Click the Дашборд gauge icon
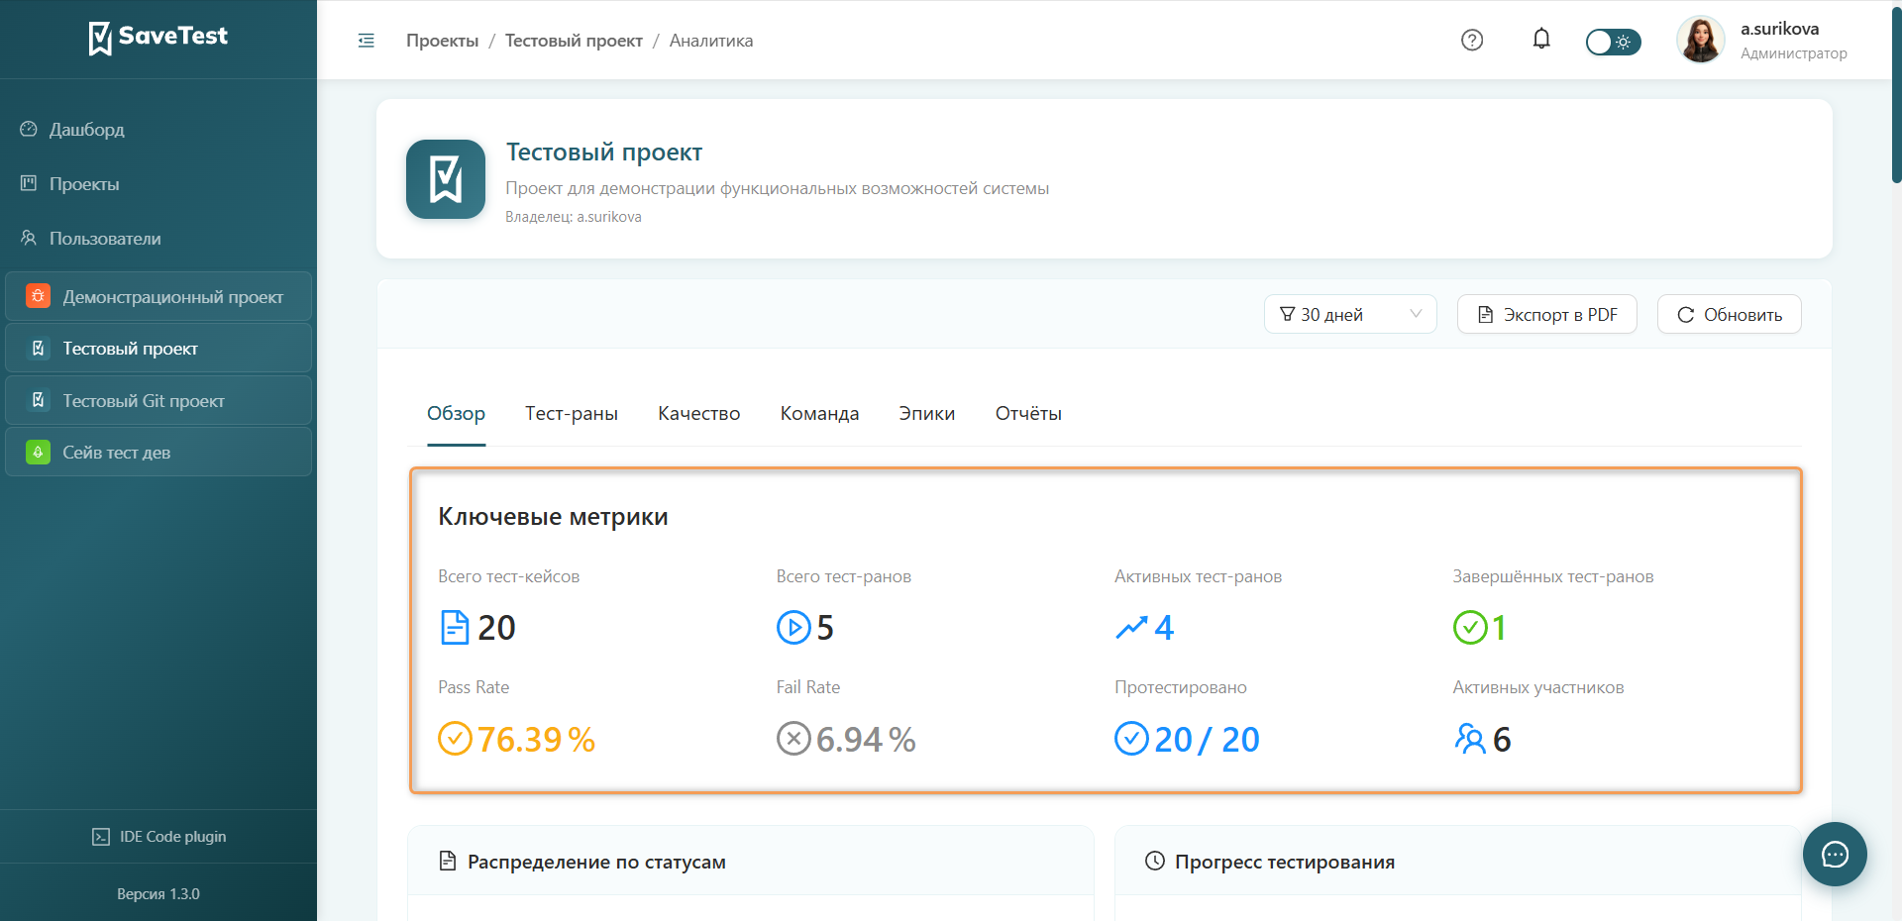 click(29, 129)
